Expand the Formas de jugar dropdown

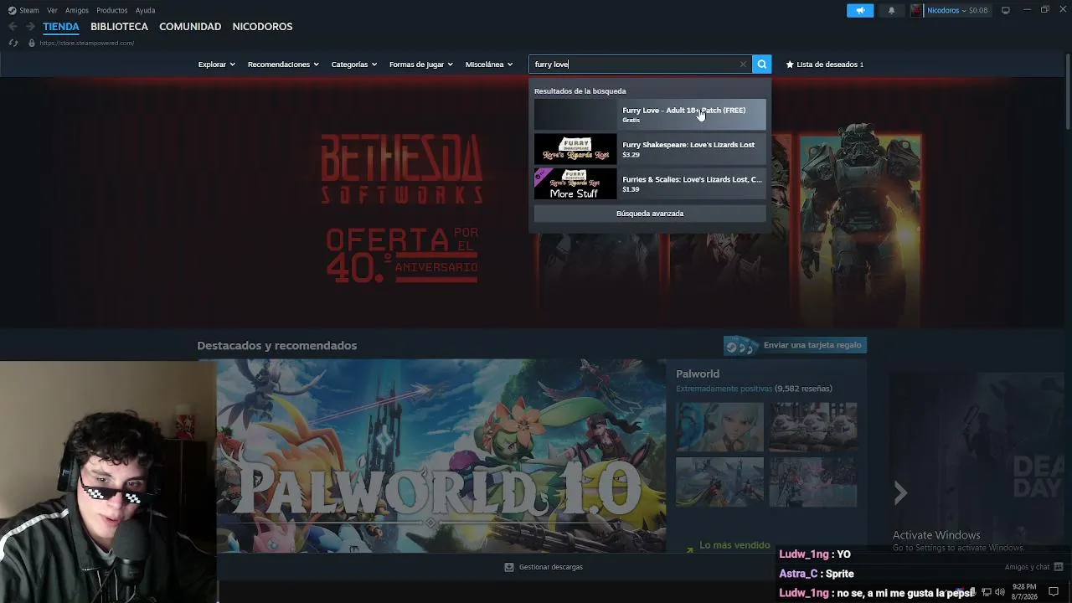(420, 64)
